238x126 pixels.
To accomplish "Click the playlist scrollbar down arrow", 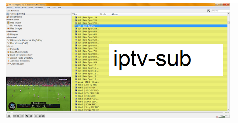I will point(228,110).
